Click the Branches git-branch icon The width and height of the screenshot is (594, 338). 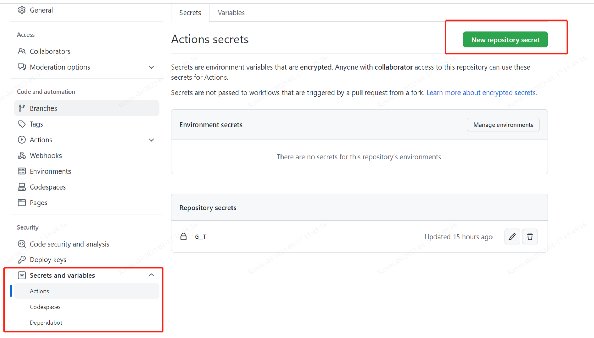(x=22, y=108)
